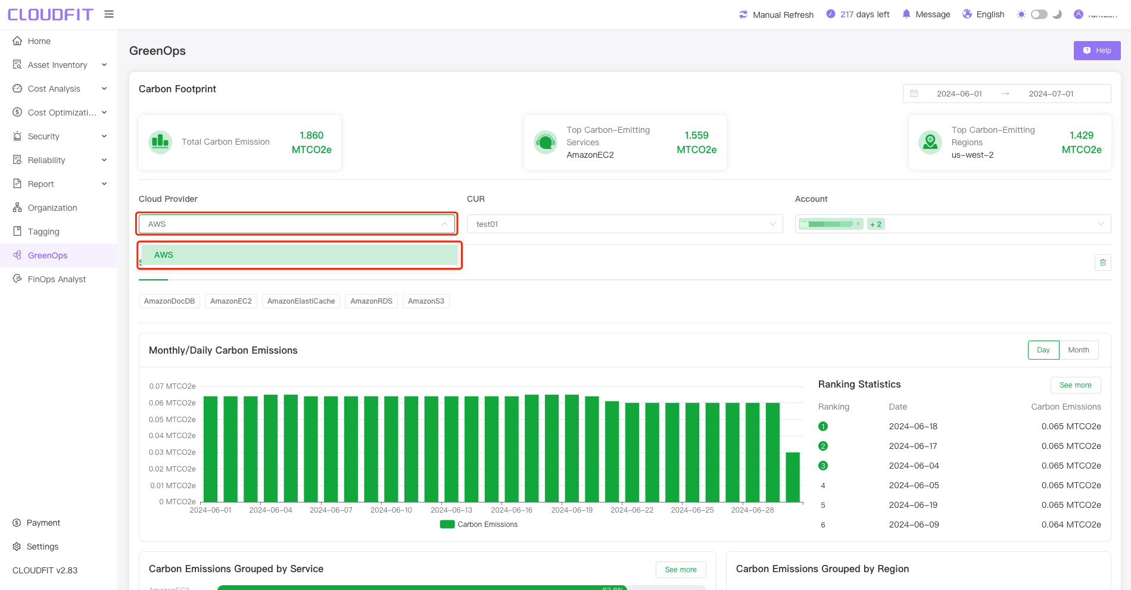Open FinOps Analyst menu item
Viewport: 1131px width, 590px height.
tap(58, 279)
